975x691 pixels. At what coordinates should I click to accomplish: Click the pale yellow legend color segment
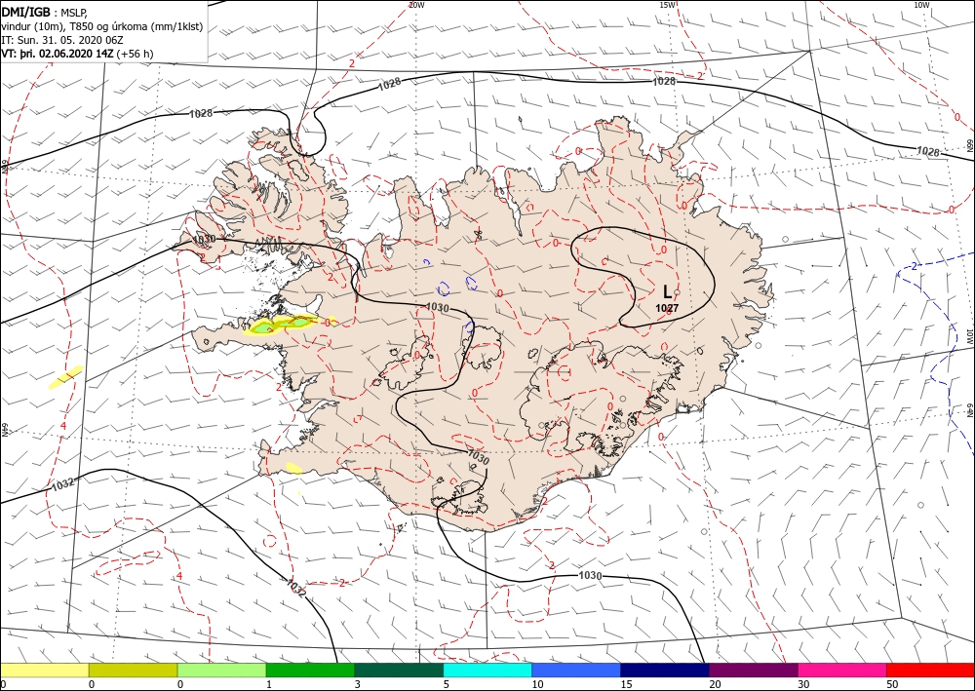[x=45, y=671]
